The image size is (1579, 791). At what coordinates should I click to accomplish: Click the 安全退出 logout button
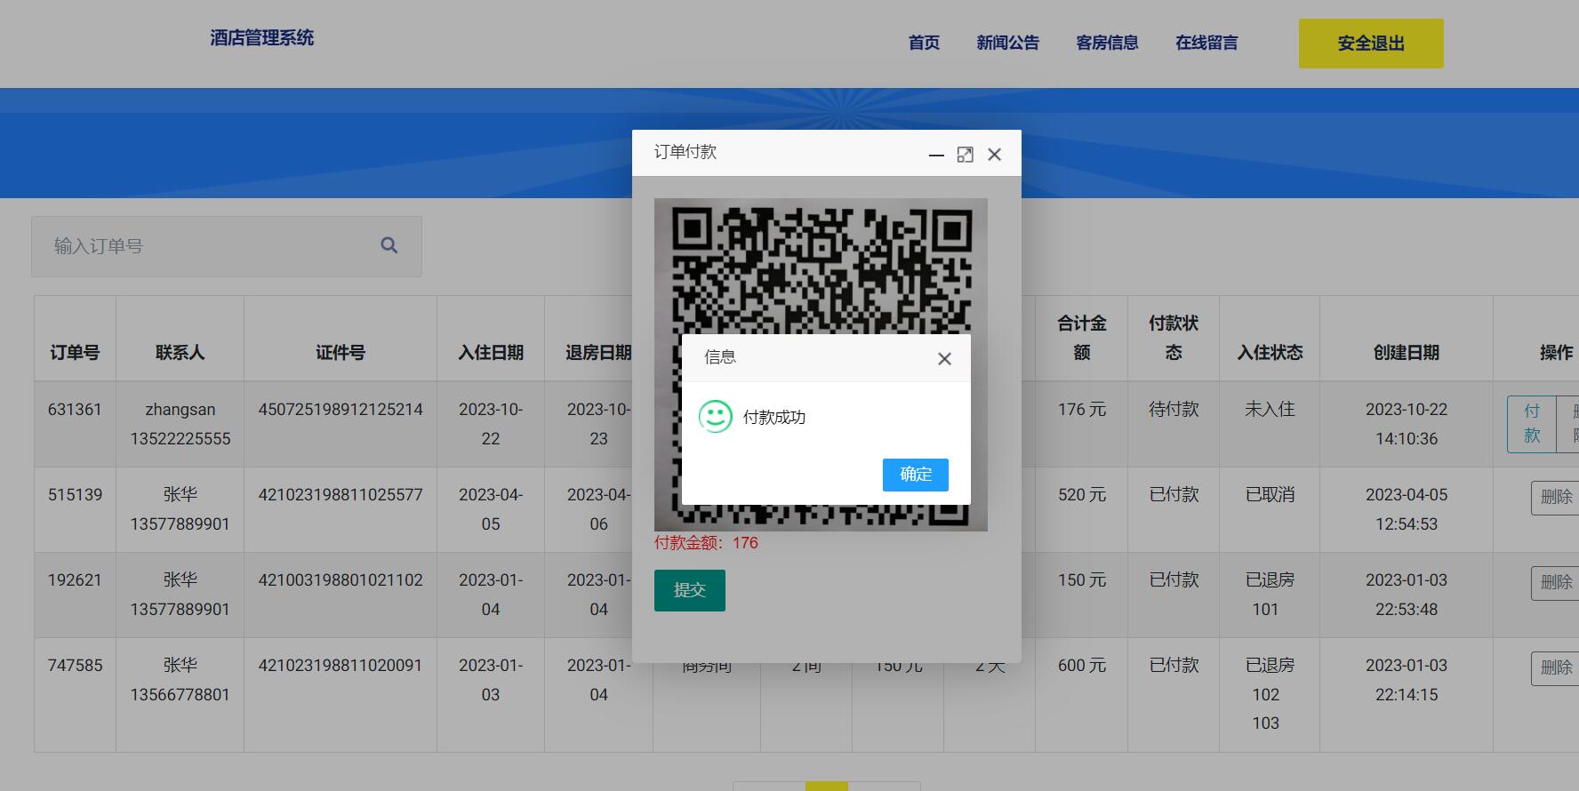1371,44
